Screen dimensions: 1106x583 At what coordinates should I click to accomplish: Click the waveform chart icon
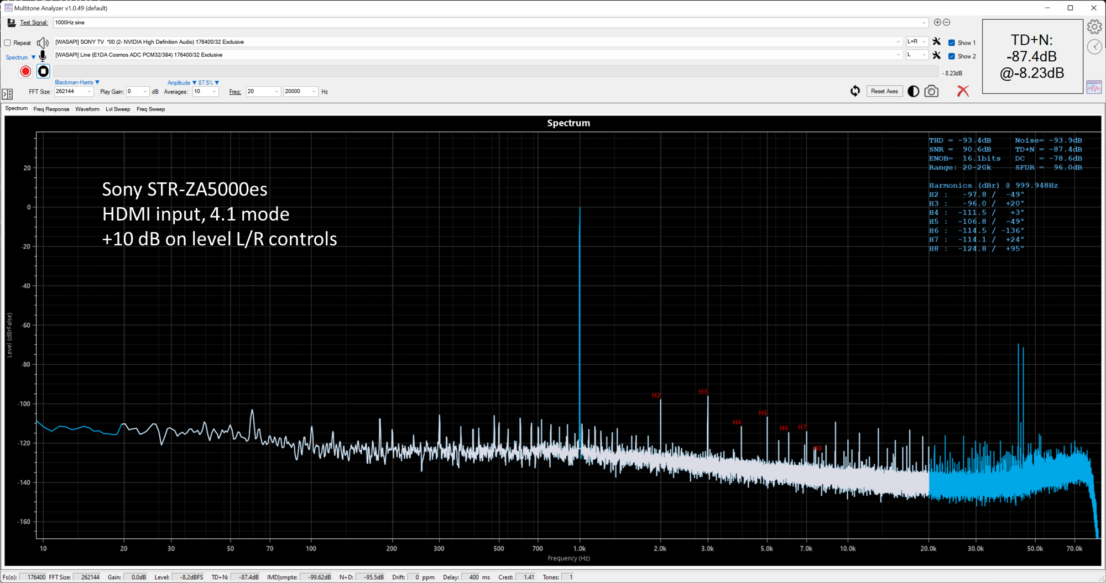(x=1094, y=87)
